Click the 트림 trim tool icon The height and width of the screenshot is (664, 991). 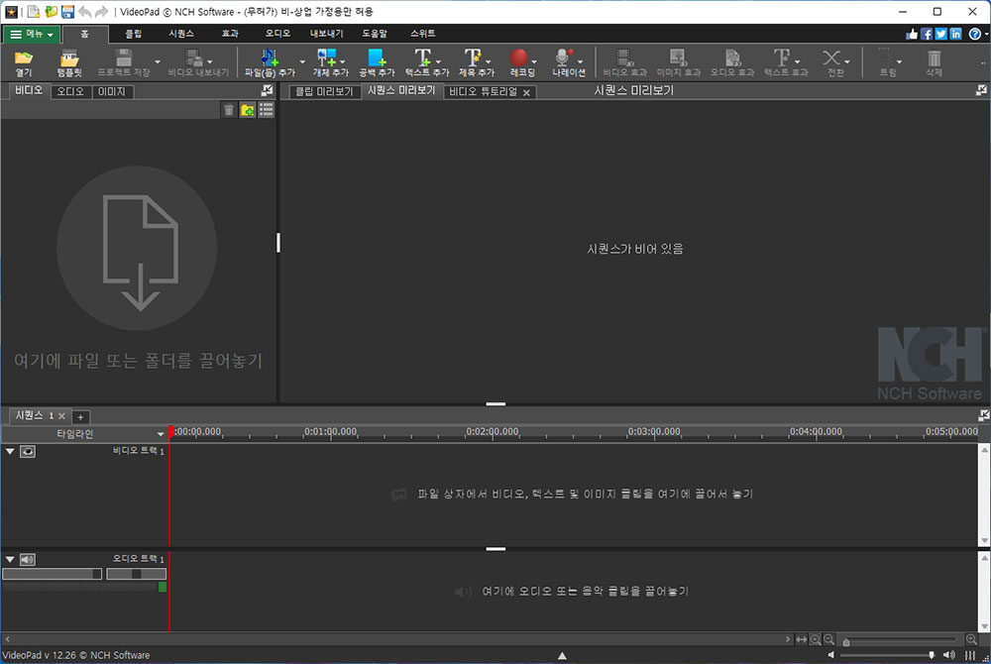[884, 57]
